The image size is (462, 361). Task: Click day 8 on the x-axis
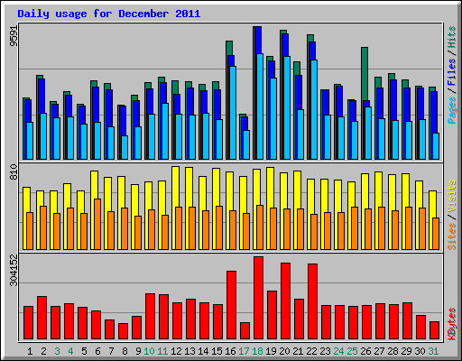pos(125,351)
